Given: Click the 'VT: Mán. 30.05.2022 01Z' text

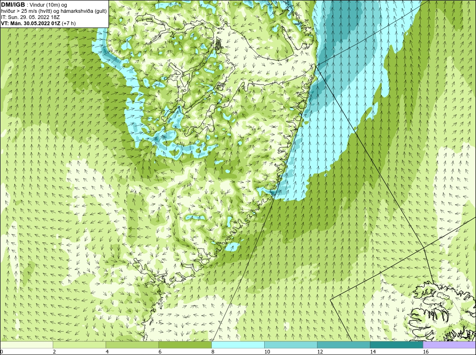Looking at the screenshot, I should pos(30,23).
